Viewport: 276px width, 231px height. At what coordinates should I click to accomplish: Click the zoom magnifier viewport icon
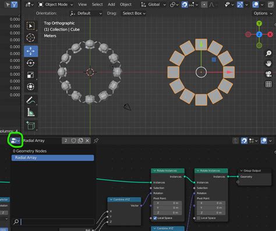tap(268, 53)
